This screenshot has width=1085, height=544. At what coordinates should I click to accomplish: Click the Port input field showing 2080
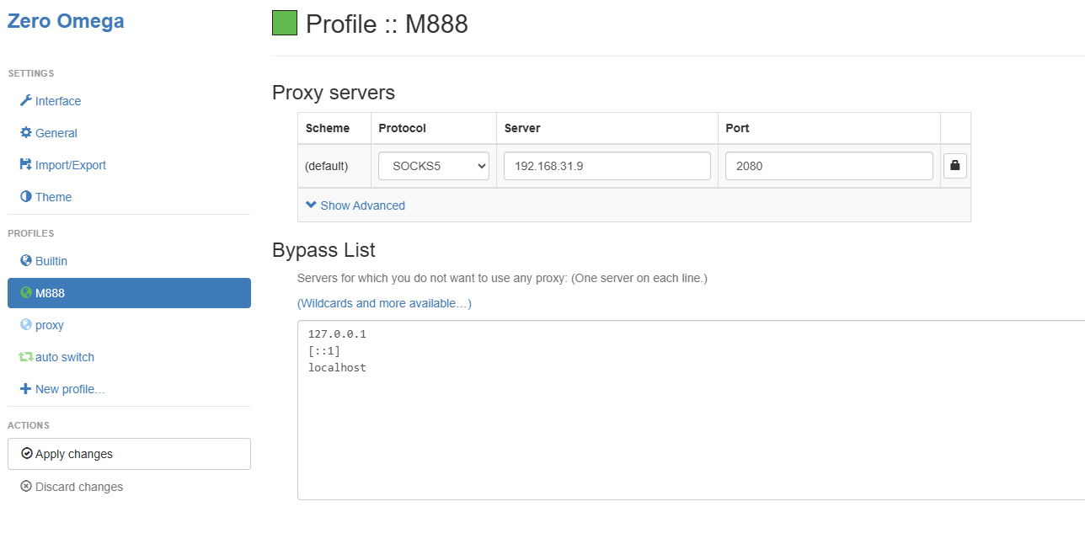point(828,166)
